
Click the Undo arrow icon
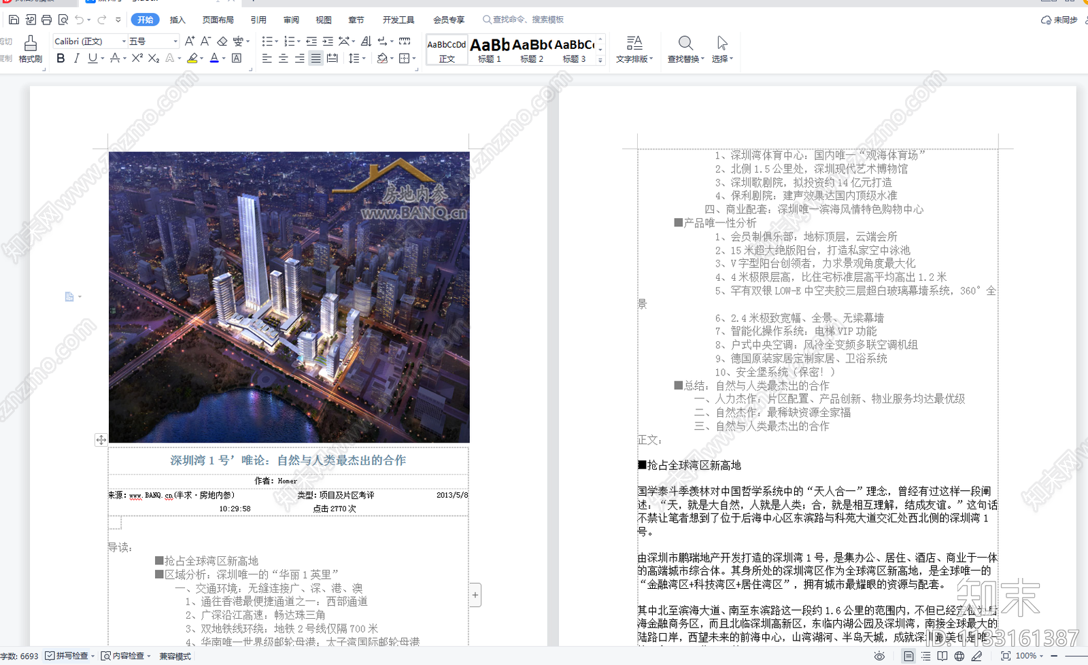pyautogui.click(x=80, y=20)
